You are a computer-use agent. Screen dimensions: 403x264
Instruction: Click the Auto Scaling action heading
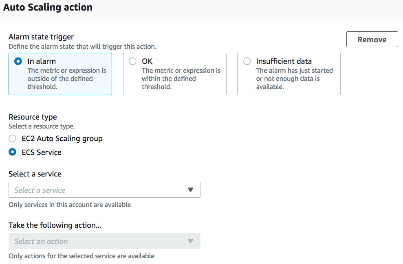click(48, 7)
